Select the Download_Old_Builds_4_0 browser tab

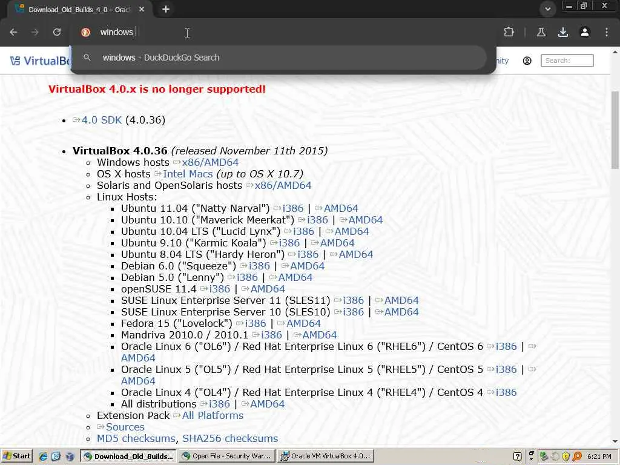click(x=79, y=10)
